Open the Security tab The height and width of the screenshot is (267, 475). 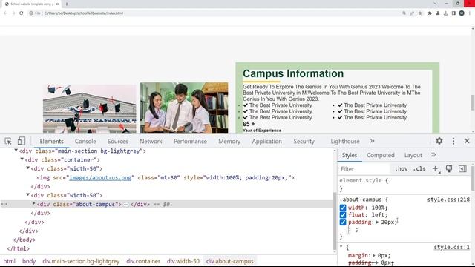click(304, 142)
